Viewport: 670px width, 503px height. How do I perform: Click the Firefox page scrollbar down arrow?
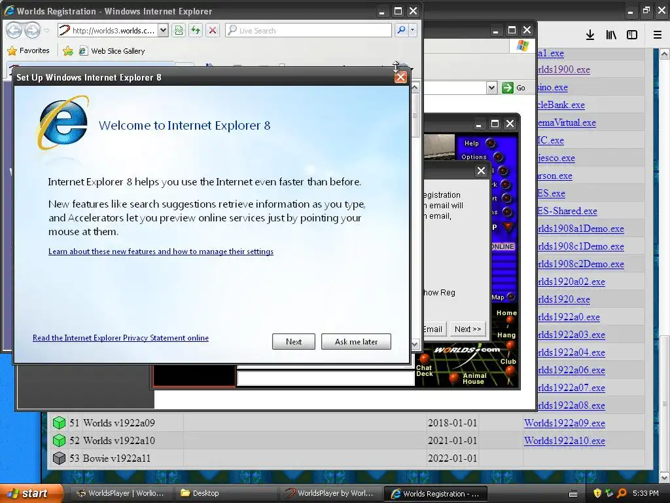pos(664,477)
